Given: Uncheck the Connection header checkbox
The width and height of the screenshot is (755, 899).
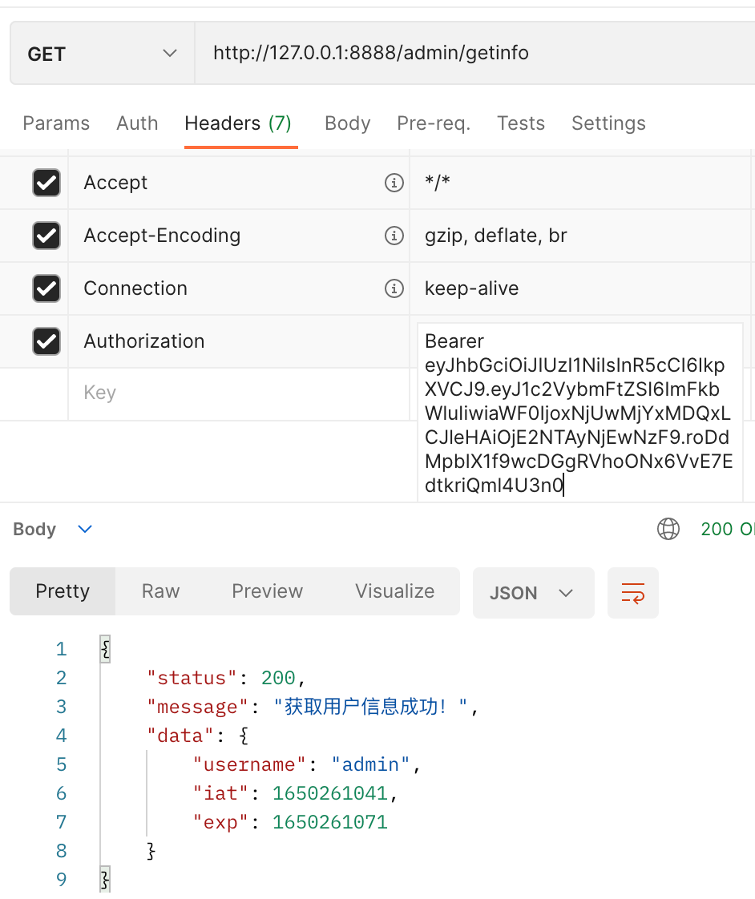Looking at the screenshot, I should [x=46, y=288].
